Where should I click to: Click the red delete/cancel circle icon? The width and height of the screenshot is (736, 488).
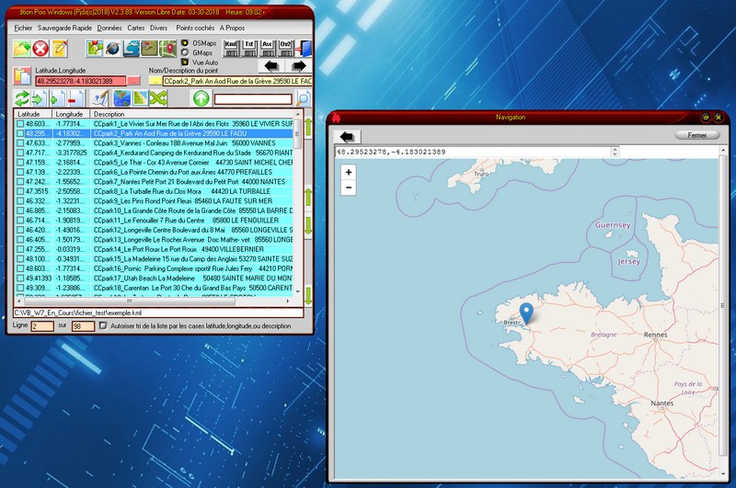click(42, 48)
